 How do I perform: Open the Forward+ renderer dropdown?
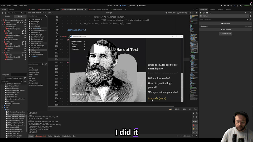247,6
